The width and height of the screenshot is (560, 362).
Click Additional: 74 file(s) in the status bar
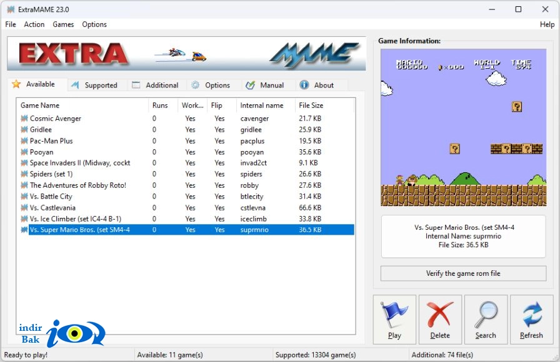pyautogui.click(x=442, y=355)
